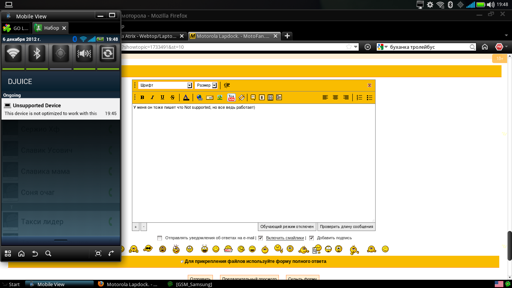
Task: Open the list-all-tabs dropdown in Firefox
Action: point(506,36)
